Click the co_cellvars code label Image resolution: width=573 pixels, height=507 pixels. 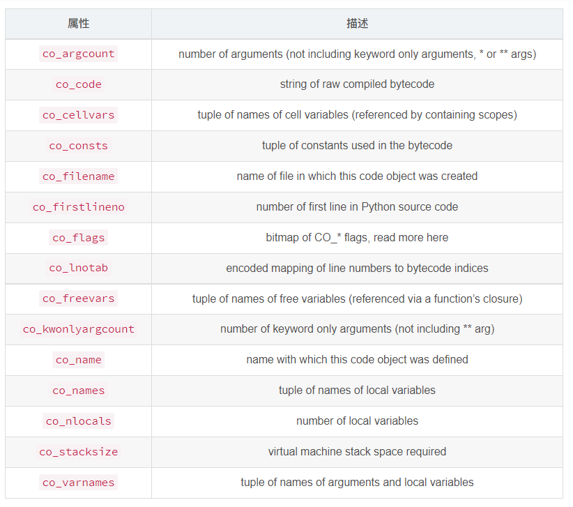coord(78,115)
